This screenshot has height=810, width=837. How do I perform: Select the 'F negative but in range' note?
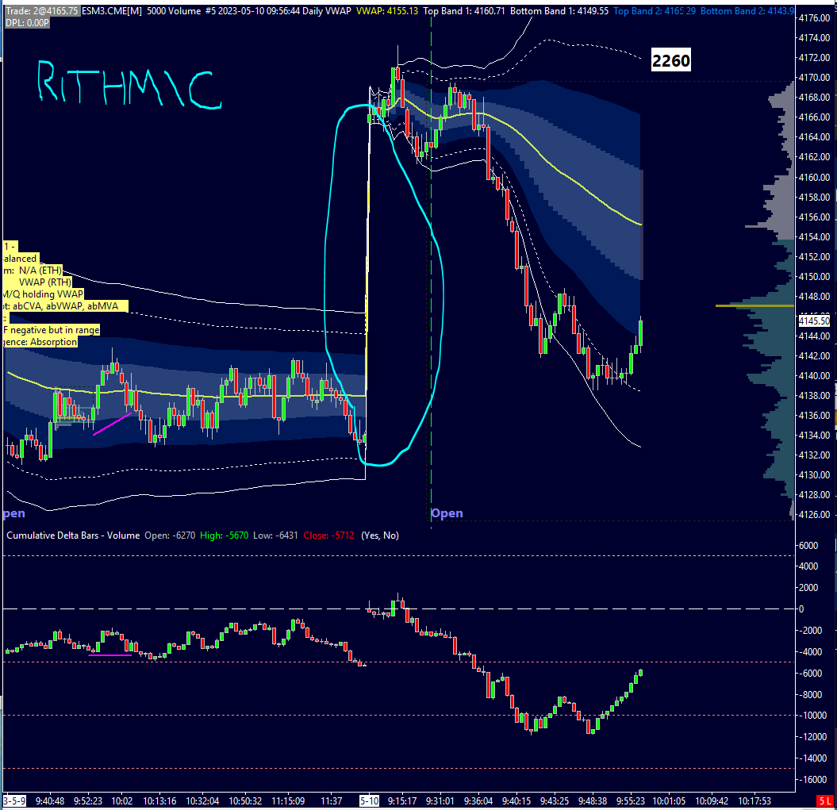[x=52, y=330]
